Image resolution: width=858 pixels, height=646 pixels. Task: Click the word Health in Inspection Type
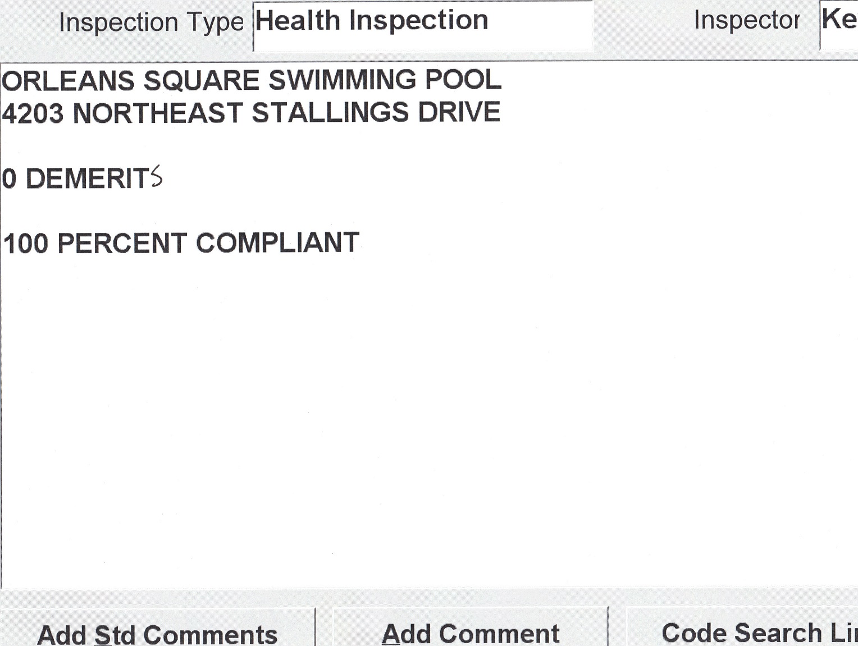[296, 21]
